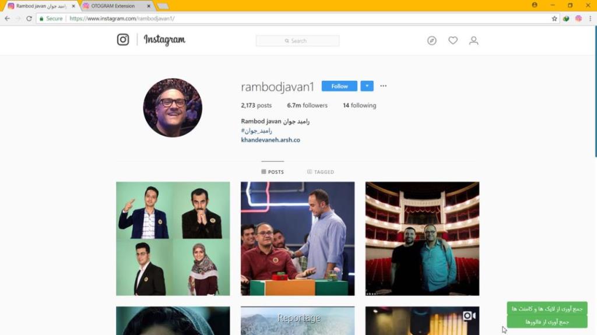Follow rambodjavan1

point(339,86)
